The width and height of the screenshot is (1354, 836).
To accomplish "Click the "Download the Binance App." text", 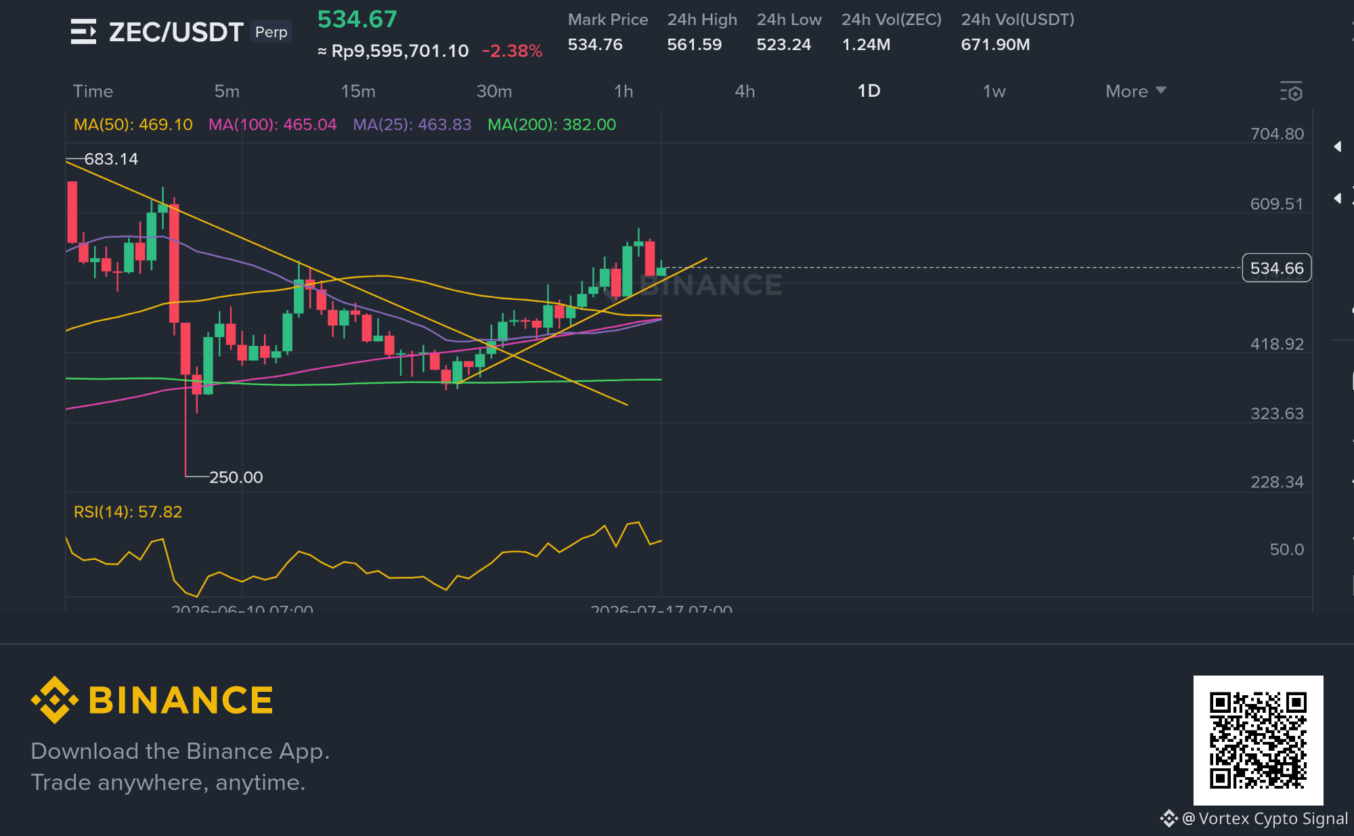I will (180, 751).
